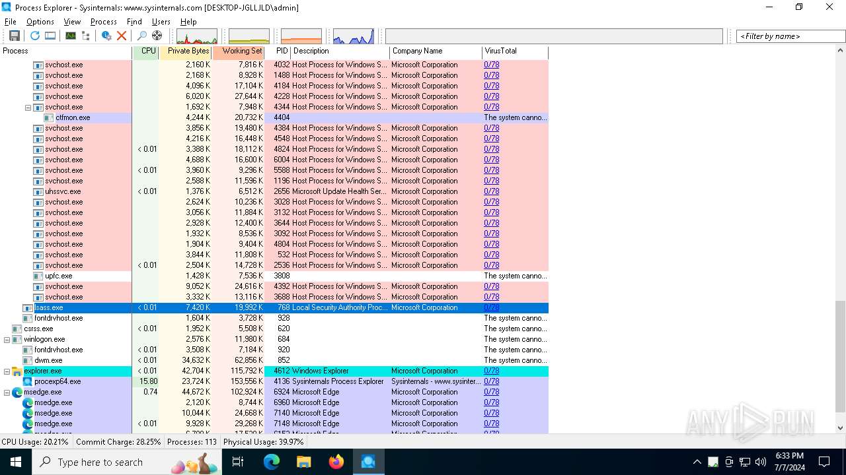The image size is (846, 475).
Task: Toggle the lower pane view icon
Action: point(50,36)
